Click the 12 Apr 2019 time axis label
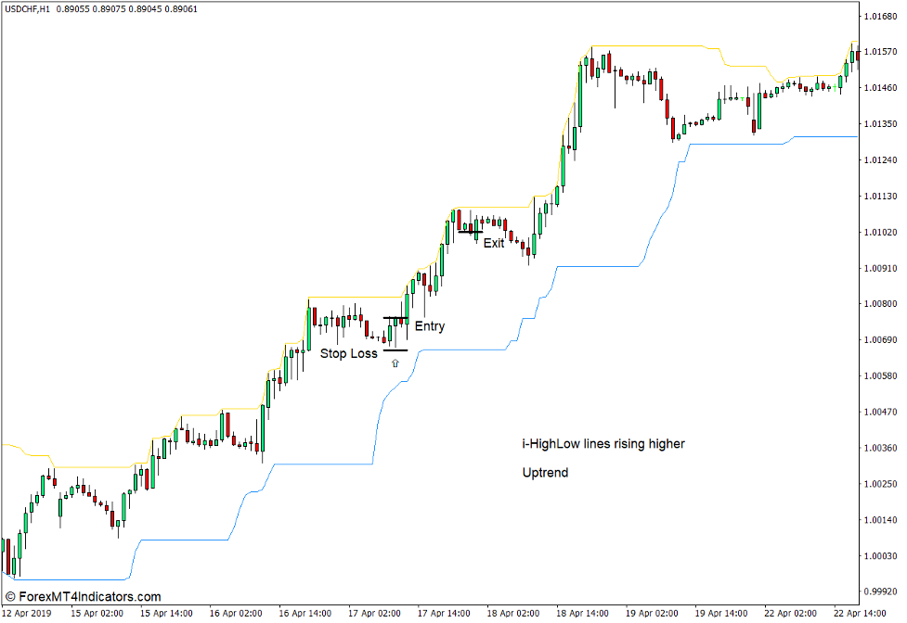Viewport: 907px width, 623px height. 26,612
